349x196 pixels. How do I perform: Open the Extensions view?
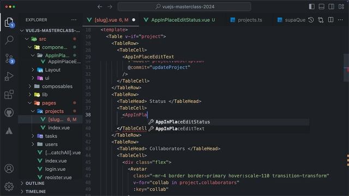9,94
